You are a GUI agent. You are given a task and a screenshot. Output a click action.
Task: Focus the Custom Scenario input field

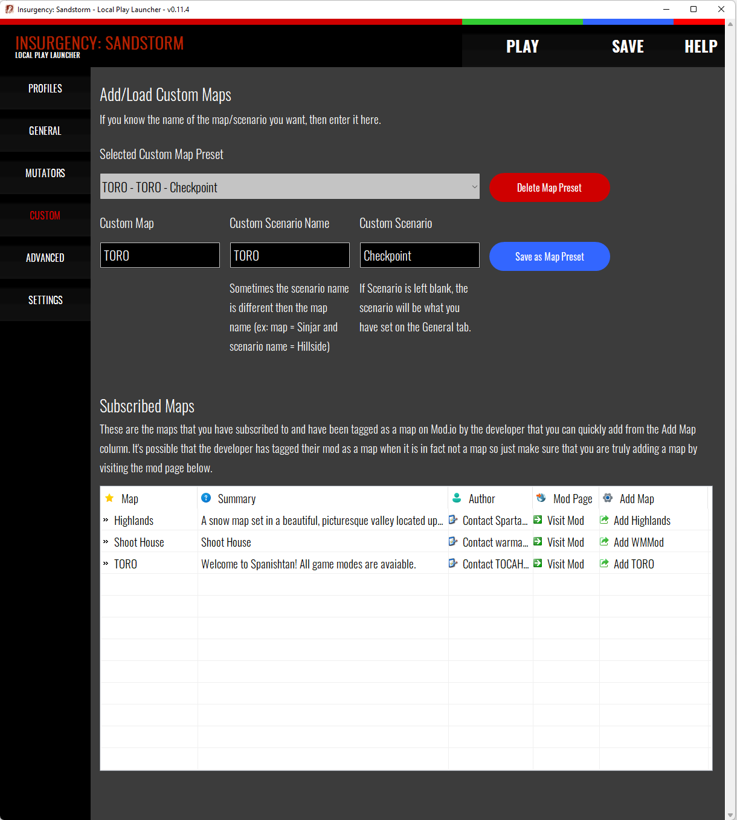420,255
